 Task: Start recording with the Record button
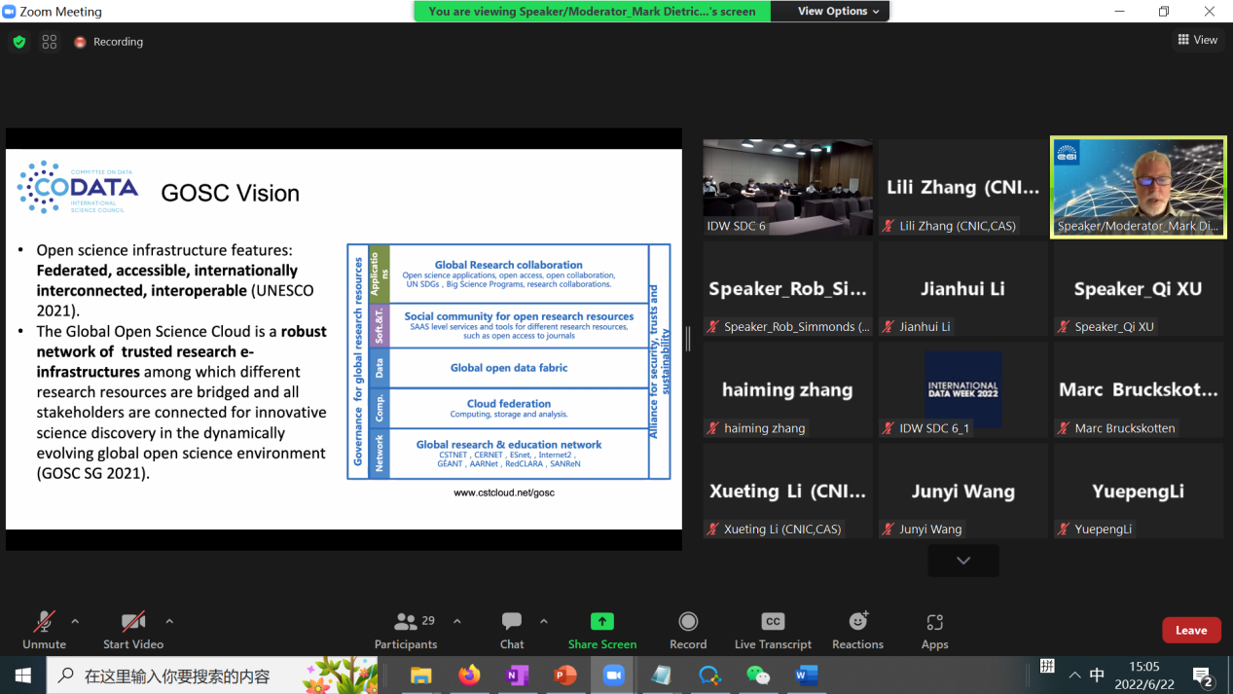pyautogui.click(x=688, y=630)
